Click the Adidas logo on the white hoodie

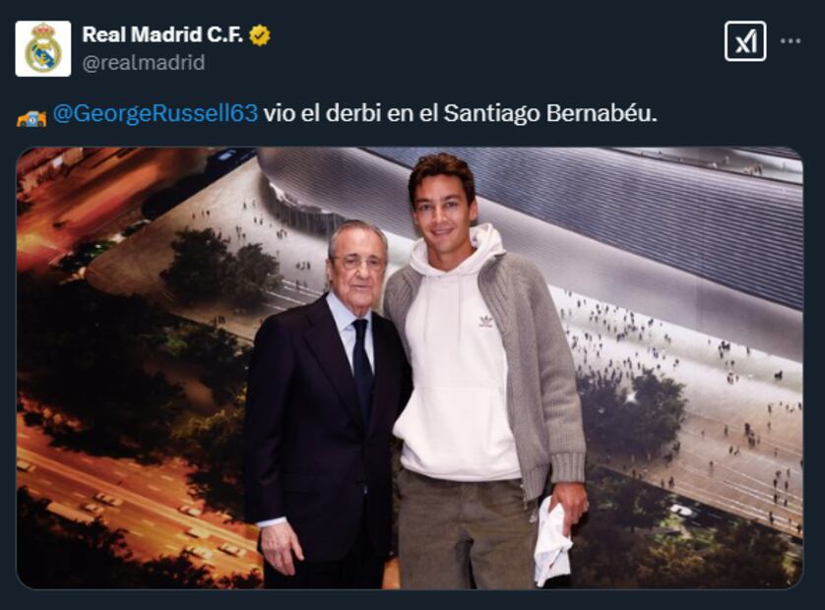[486, 321]
